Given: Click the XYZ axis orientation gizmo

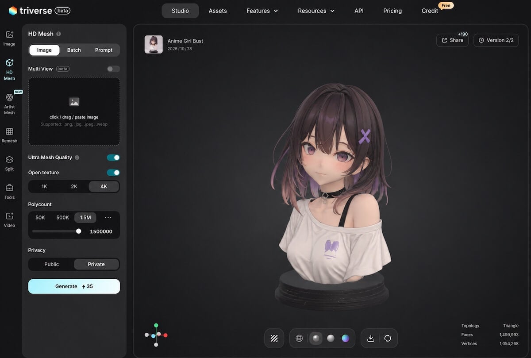Looking at the screenshot, I should pos(156,335).
